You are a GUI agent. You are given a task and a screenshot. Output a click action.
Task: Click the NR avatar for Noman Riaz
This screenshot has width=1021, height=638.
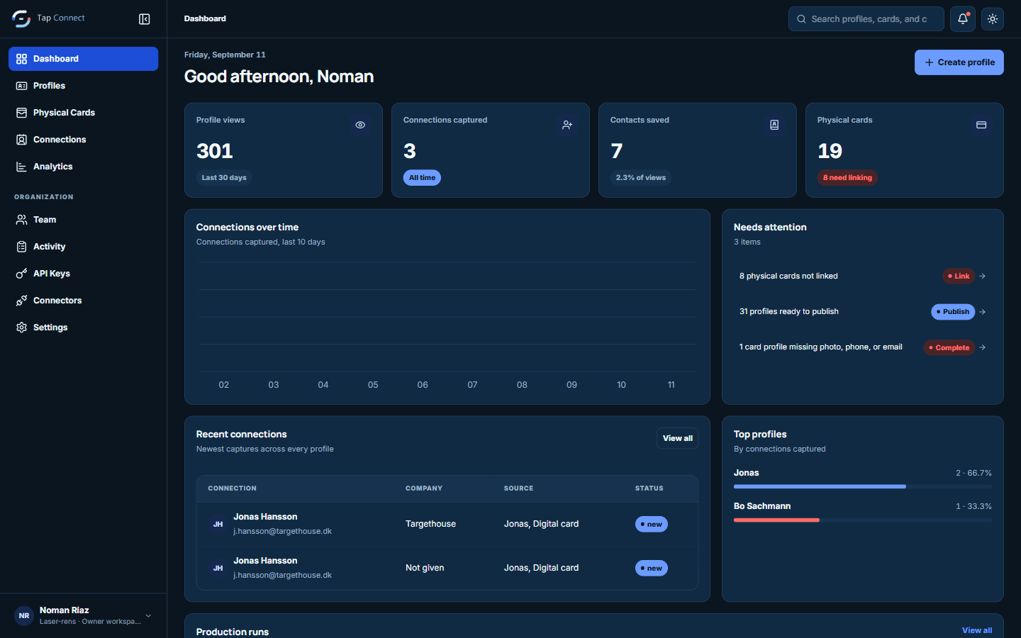pos(24,616)
